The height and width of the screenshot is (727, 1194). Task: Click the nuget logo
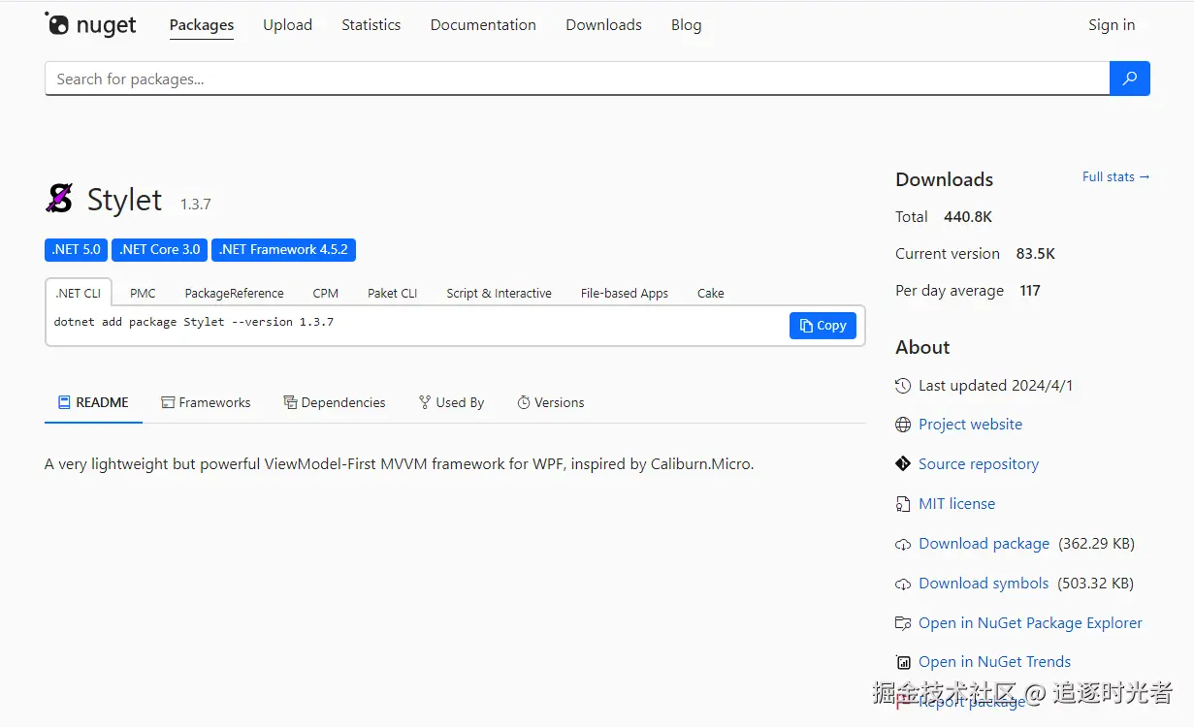(x=91, y=25)
